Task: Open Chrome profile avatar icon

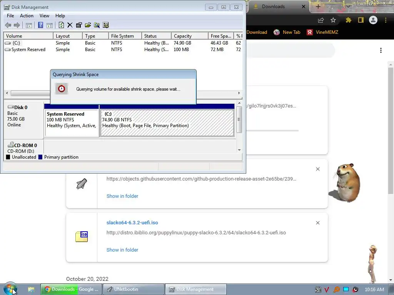Action: [373, 20]
